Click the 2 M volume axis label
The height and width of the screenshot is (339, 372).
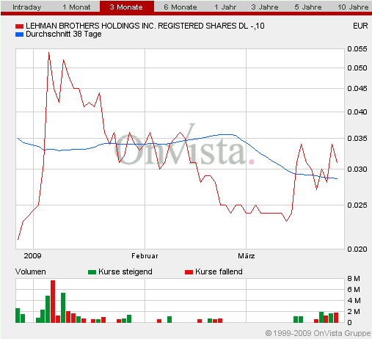(x=354, y=312)
